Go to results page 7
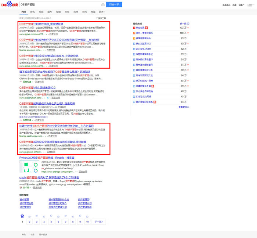 (66, 222)
